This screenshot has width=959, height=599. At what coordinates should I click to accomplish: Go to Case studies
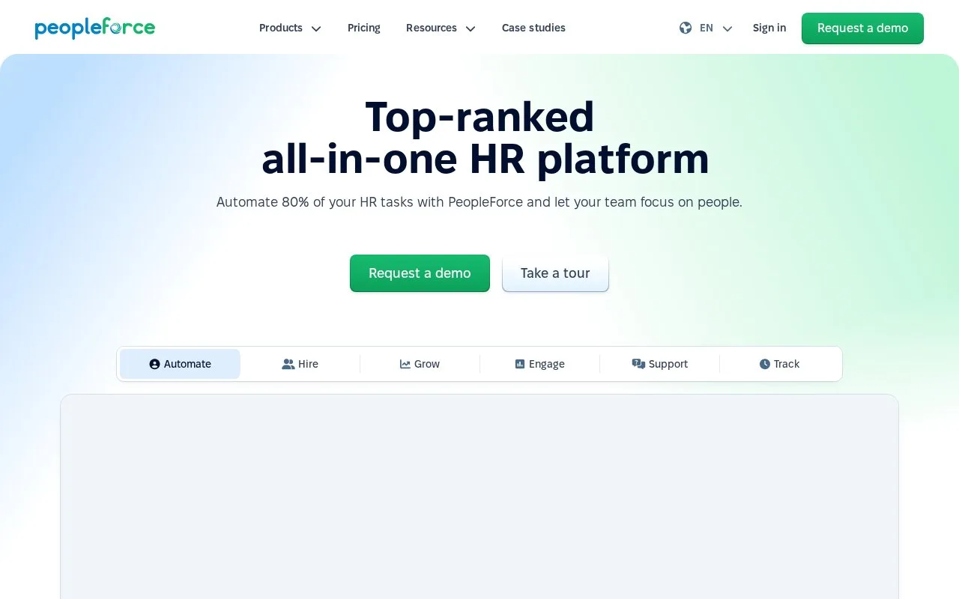pyautogui.click(x=533, y=28)
